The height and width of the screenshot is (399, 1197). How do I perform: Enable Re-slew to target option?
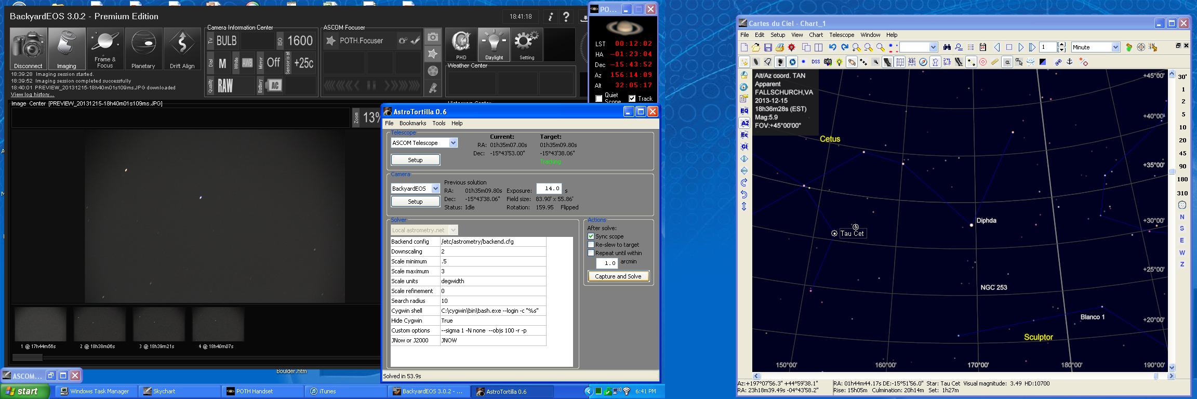point(591,245)
